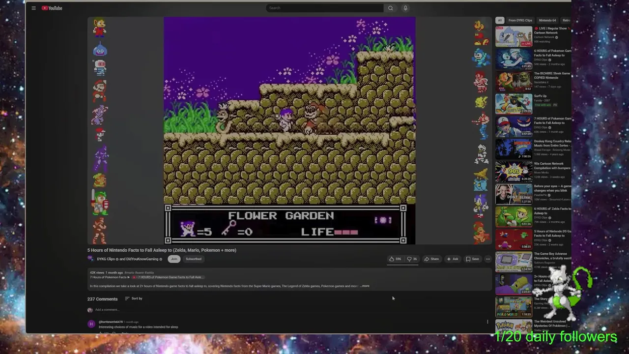Open 6 HOURS of Pokemon Game Facts thumbnail
The height and width of the screenshot is (354, 629).
click(514, 59)
